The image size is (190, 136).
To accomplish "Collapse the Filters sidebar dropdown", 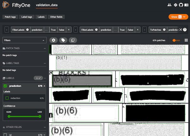I will tap(44, 40).
